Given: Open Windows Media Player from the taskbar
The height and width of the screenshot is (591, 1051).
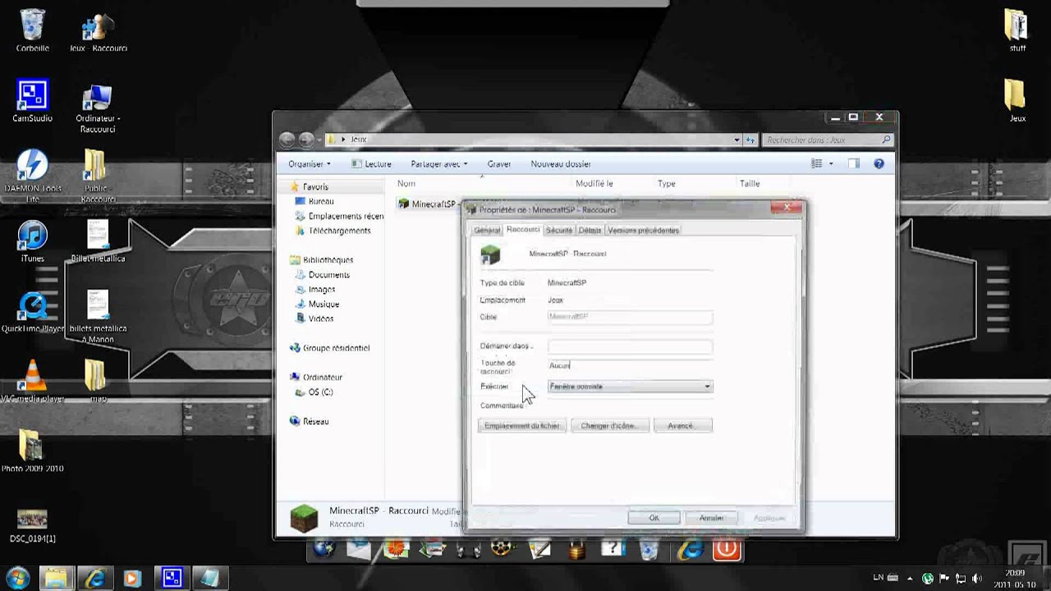Looking at the screenshot, I should pyautogui.click(x=131, y=579).
